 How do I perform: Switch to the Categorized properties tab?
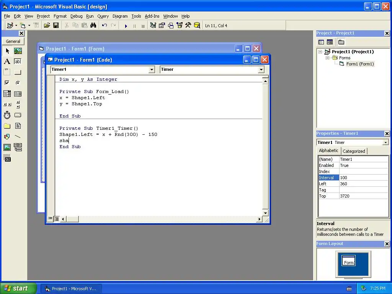point(354,151)
